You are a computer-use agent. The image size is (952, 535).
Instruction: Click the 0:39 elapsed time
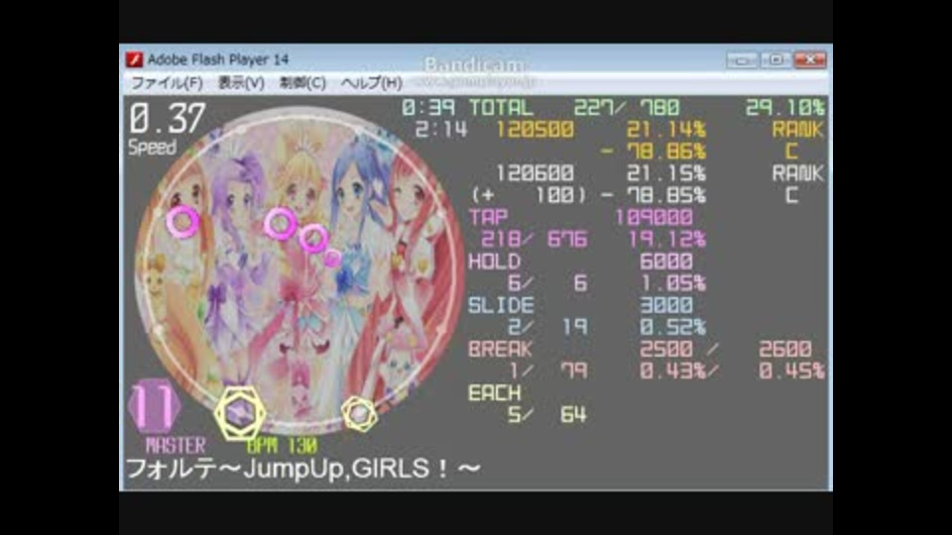428,108
